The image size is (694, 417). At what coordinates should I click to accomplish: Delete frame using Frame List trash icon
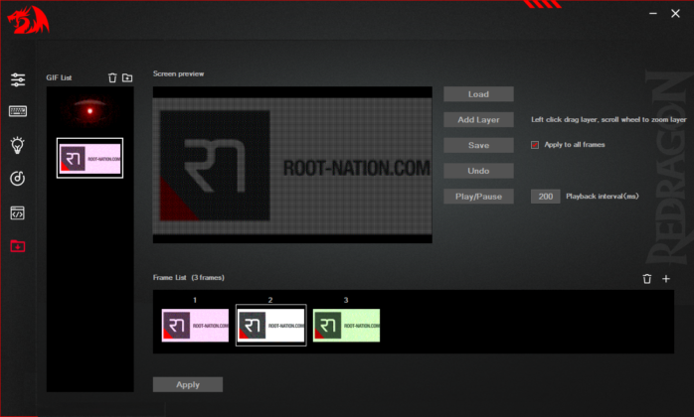[647, 279]
